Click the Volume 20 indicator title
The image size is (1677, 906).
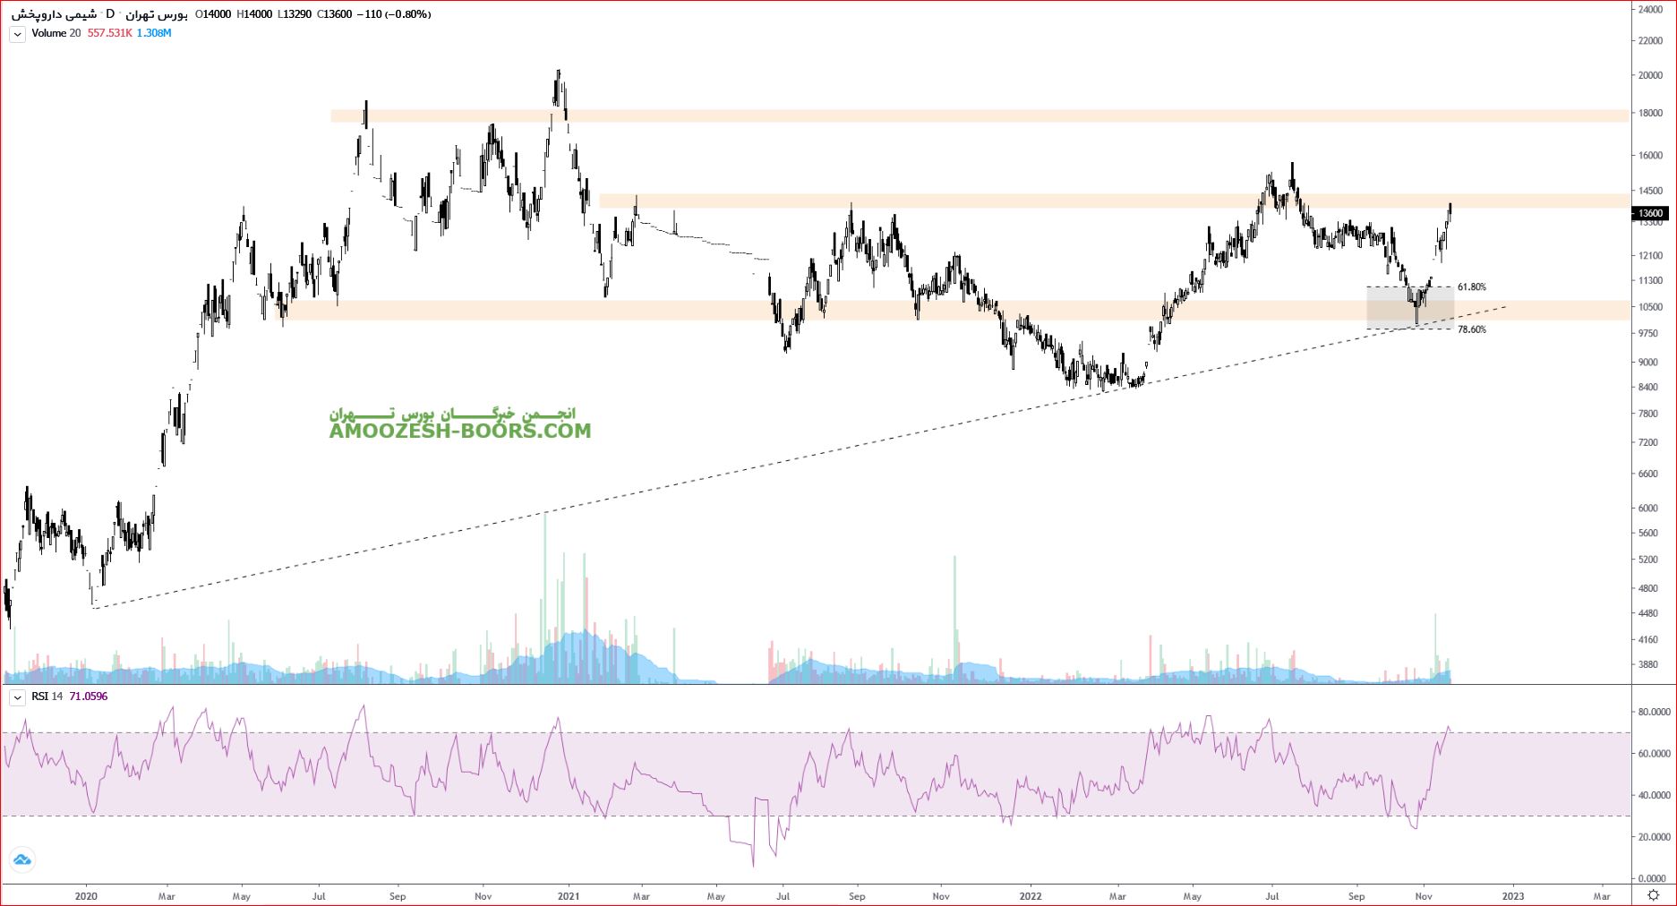click(x=56, y=33)
